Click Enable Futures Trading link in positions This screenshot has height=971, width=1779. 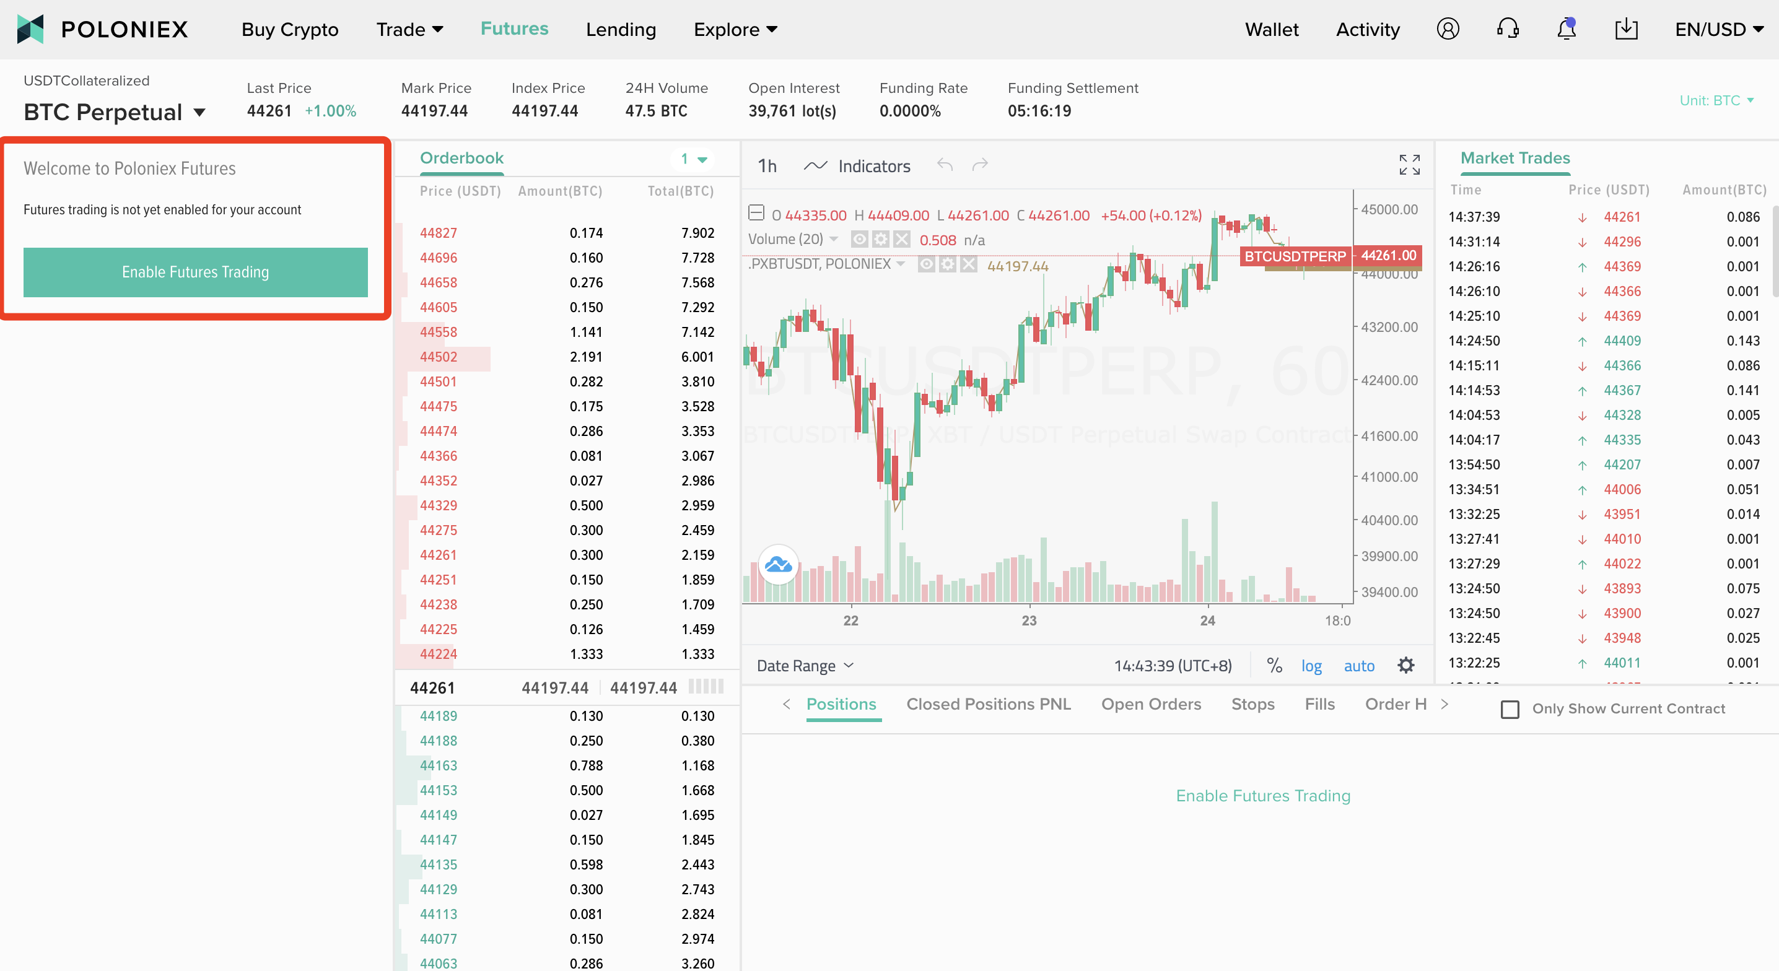coord(1262,796)
